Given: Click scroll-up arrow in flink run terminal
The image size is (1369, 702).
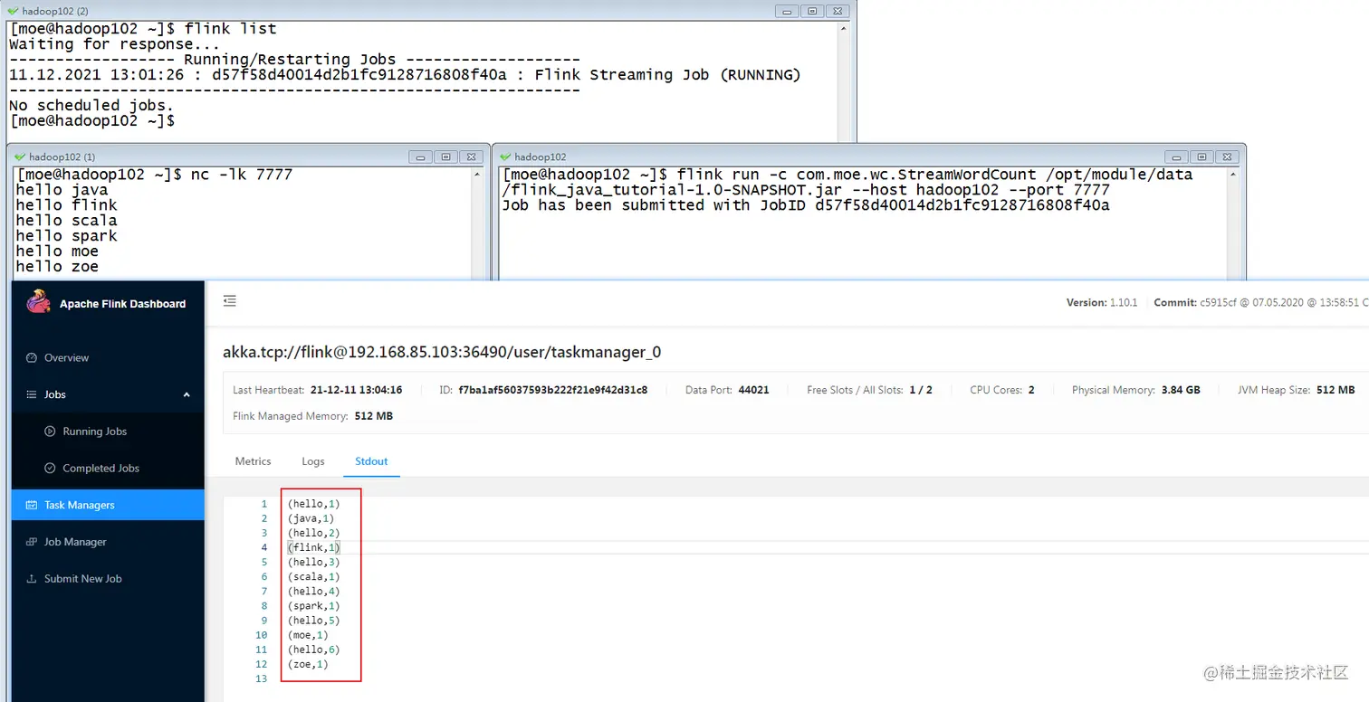Looking at the screenshot, I should pos(1233,175).
